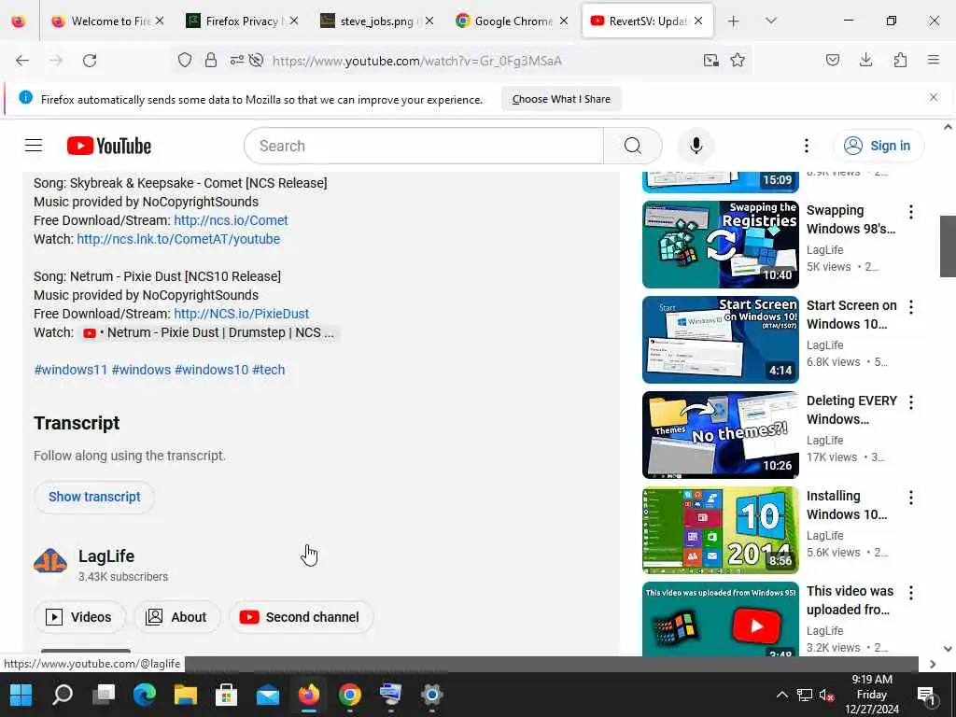Open the ncs.lnk.to/CometAT/youtube link
The height and width of the screenshot is (717, 956).
click(178, 240)
